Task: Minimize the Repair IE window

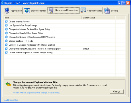Action: (119, 3)
